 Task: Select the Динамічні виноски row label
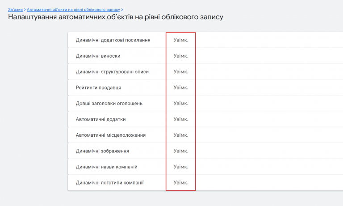[x=98, y=56]
